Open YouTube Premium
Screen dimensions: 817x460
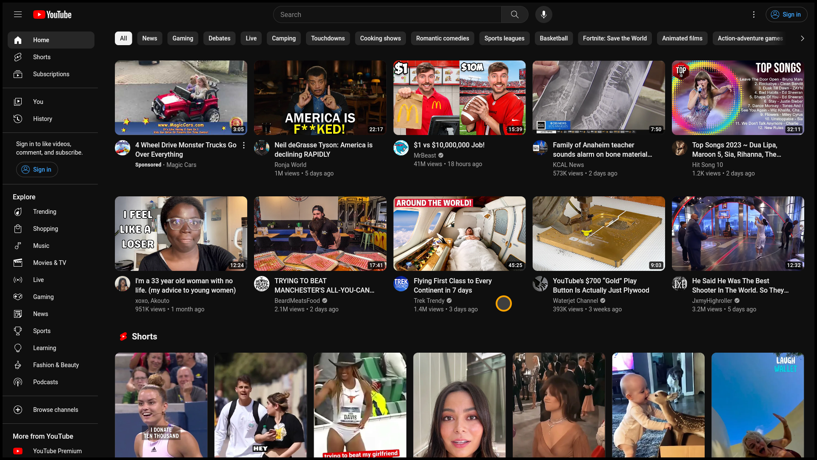(51, 451)
